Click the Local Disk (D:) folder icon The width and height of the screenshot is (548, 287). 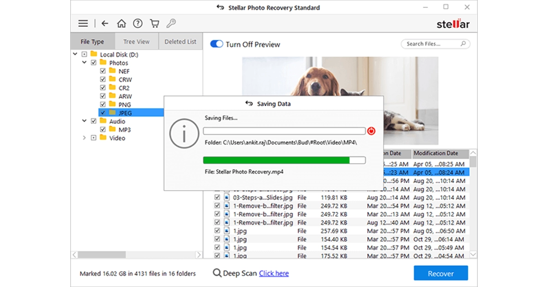[94, 54]
